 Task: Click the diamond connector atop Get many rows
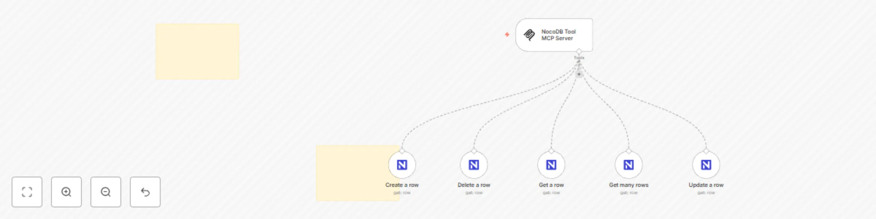(629, 151)
